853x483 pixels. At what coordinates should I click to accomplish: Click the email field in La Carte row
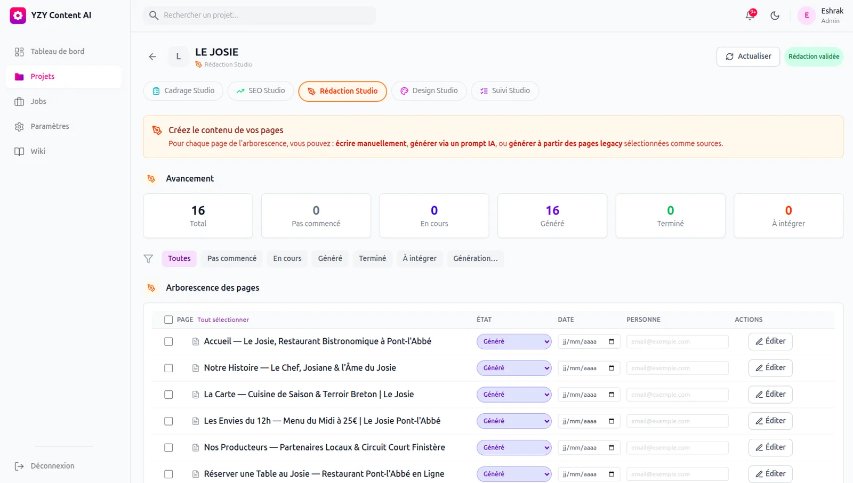pos(677,395)
